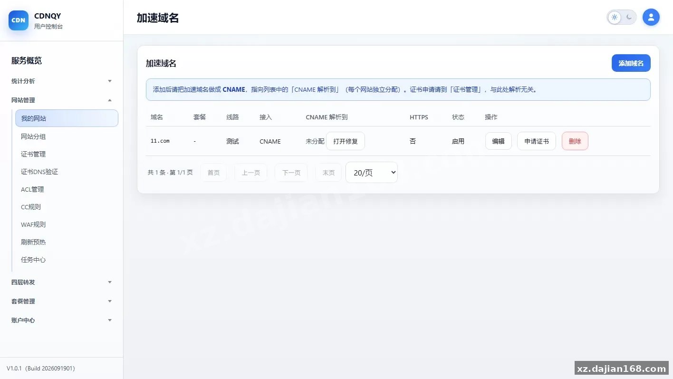Open 网站分组 menu item
The image size is (673, 379).
(67, 136)
